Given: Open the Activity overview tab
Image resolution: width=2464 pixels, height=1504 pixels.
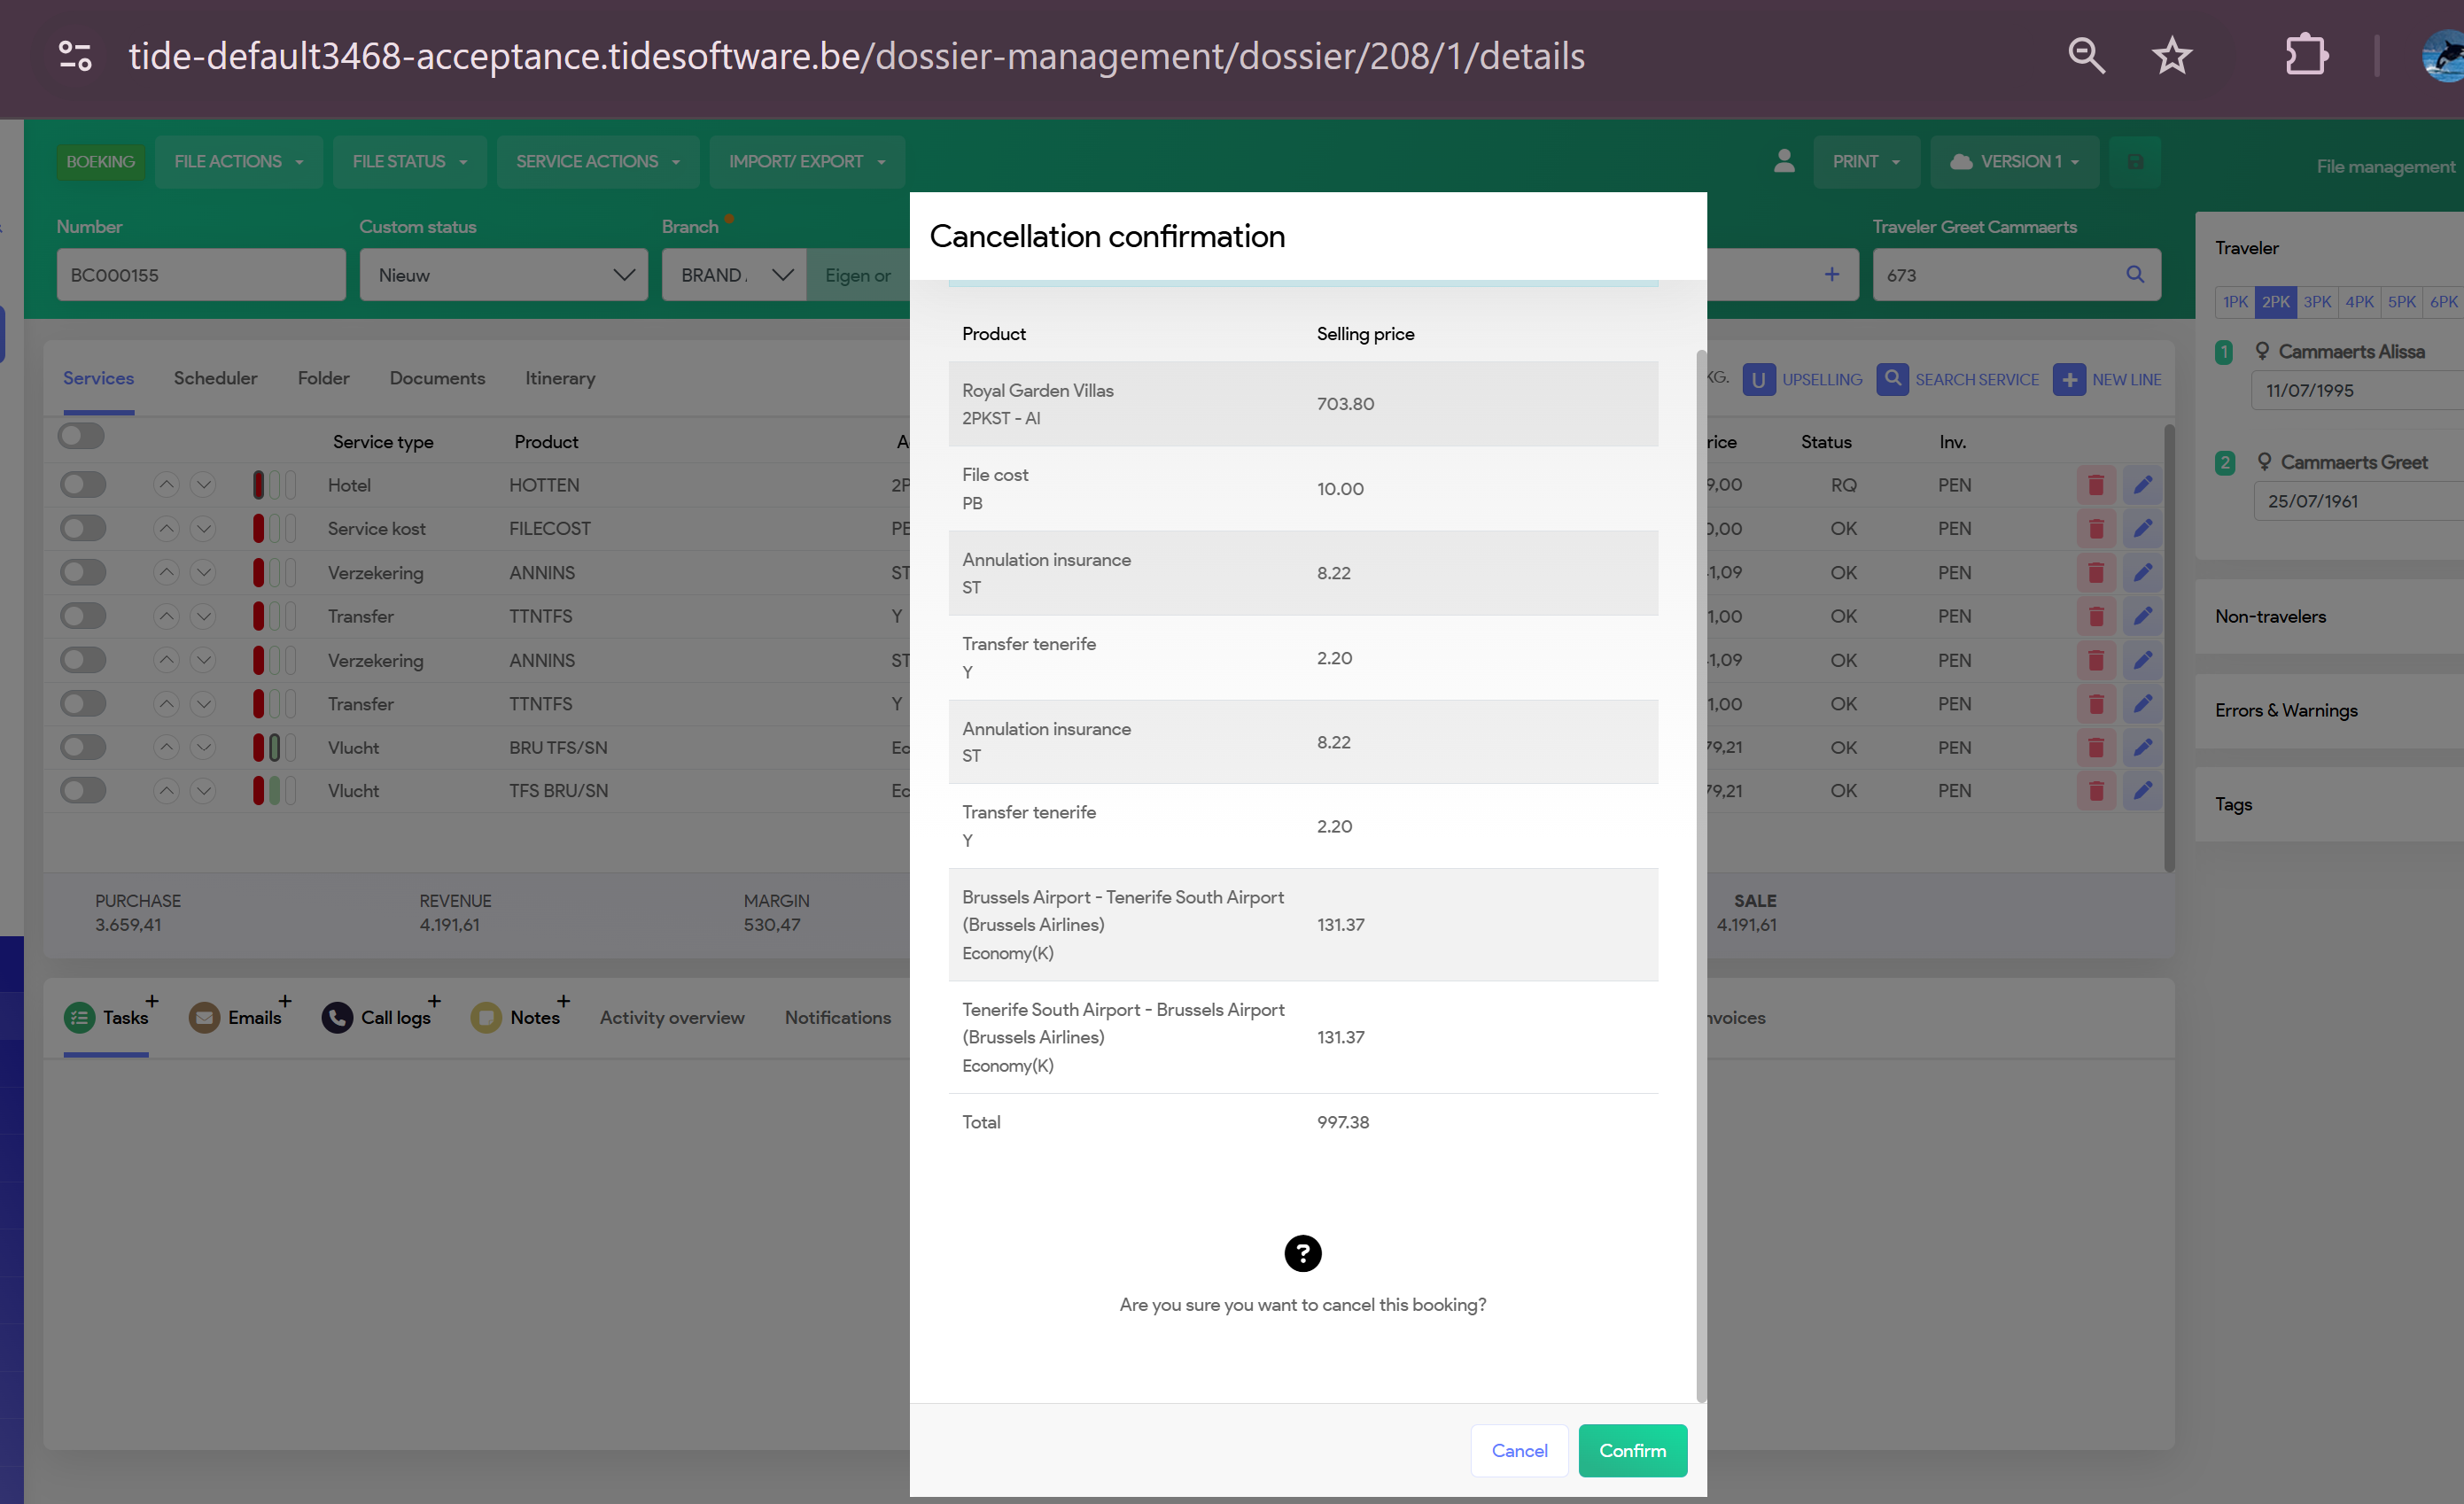Looking at the screenshot, I should (671, 1017).
